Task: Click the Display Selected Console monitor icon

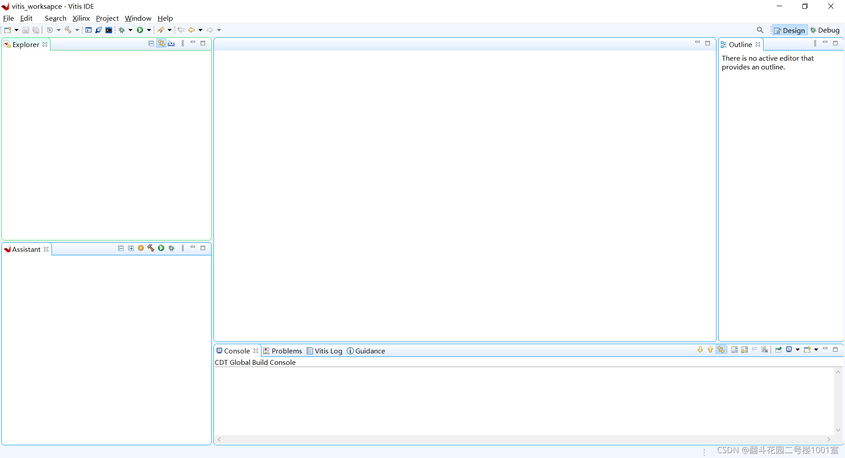Action: pyautogui.click(x=789, y=349)
